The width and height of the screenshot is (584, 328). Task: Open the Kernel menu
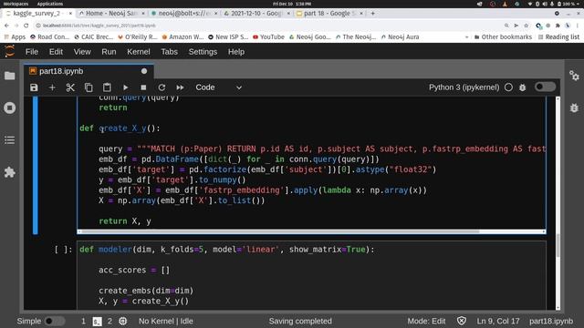coord(139,52)
